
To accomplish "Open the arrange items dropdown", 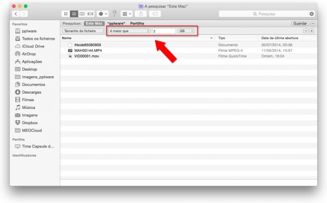I will click(x=126, y=14).
